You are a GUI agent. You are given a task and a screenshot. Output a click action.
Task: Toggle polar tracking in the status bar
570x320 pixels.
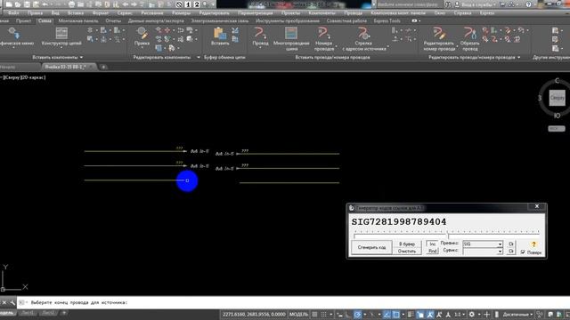[358, 314]
